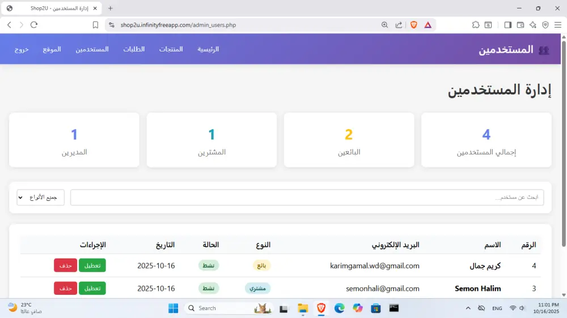Click the الإجراءات column header
This screenshot has height=318, width=567.
(93, 245)
